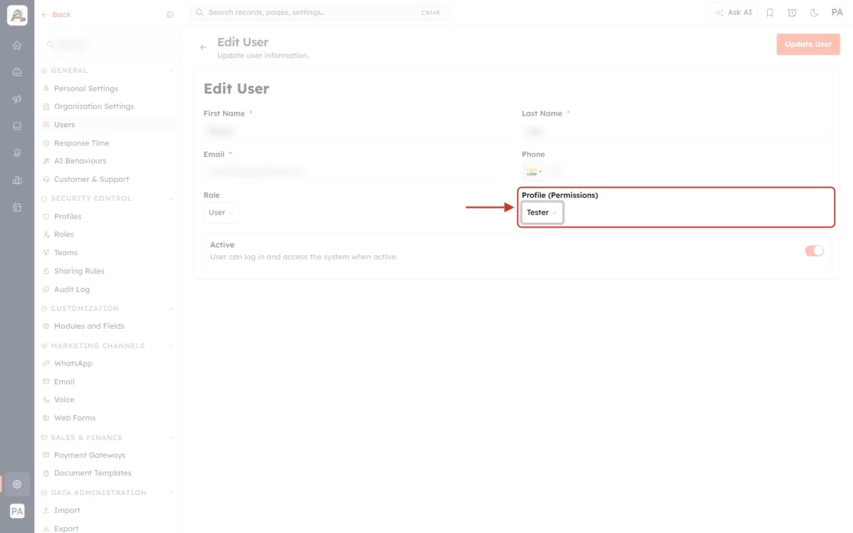This screenshot has width=853, height=533.
Task: Open the inbox icon in left rail
Action: pos(17,126)
